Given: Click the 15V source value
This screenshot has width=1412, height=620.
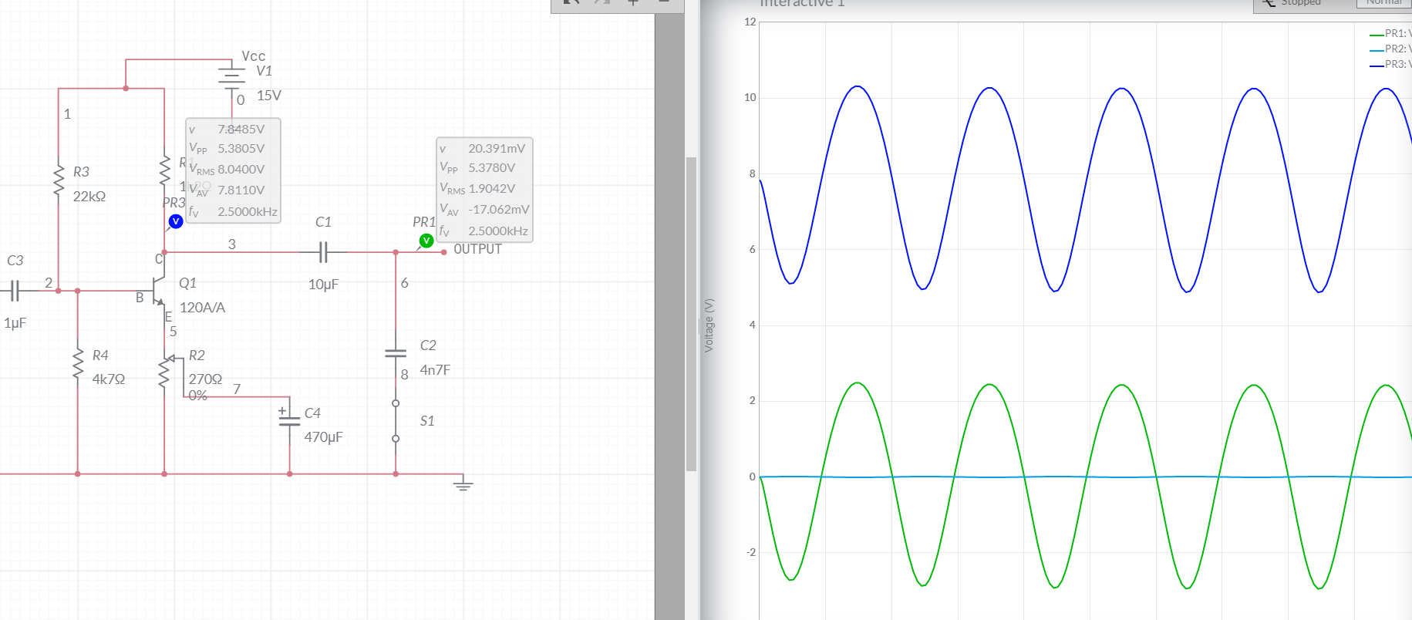Looking at the screenshot, I should [x=269, y=96].
